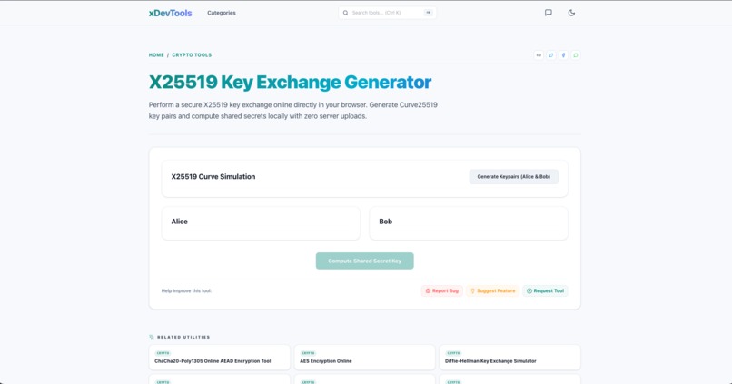732x384 pixels.
Task: Toggle dark mode with moon icon
Action: coord(571,13)
